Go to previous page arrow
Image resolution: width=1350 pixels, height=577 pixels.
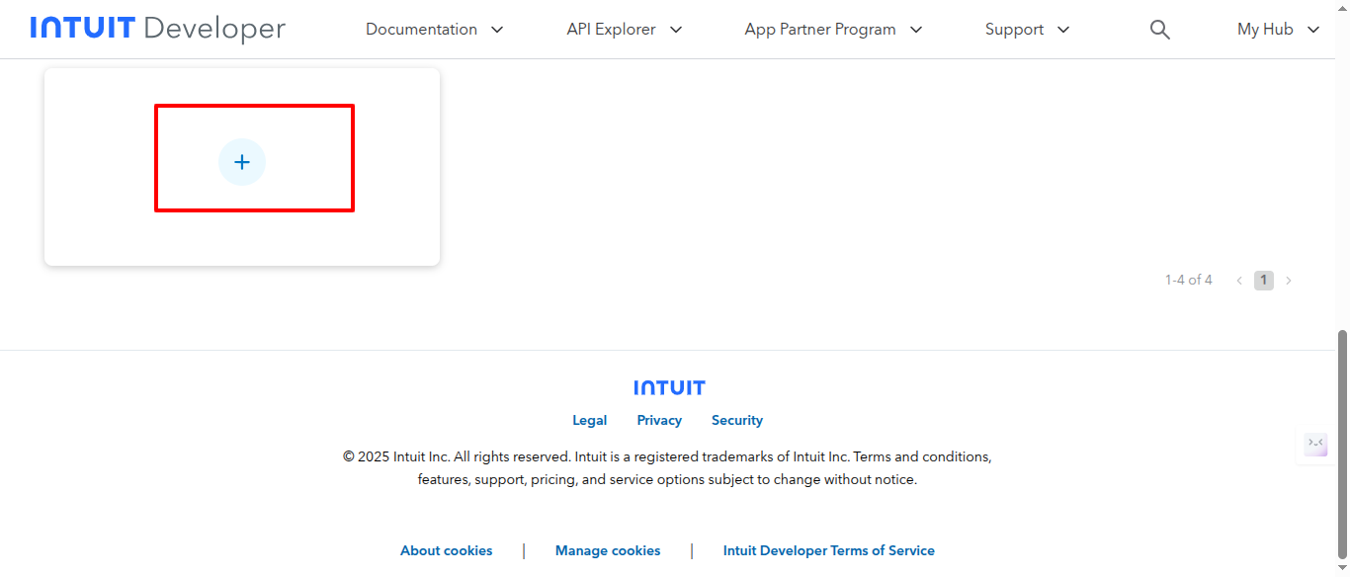point(1239,281)
